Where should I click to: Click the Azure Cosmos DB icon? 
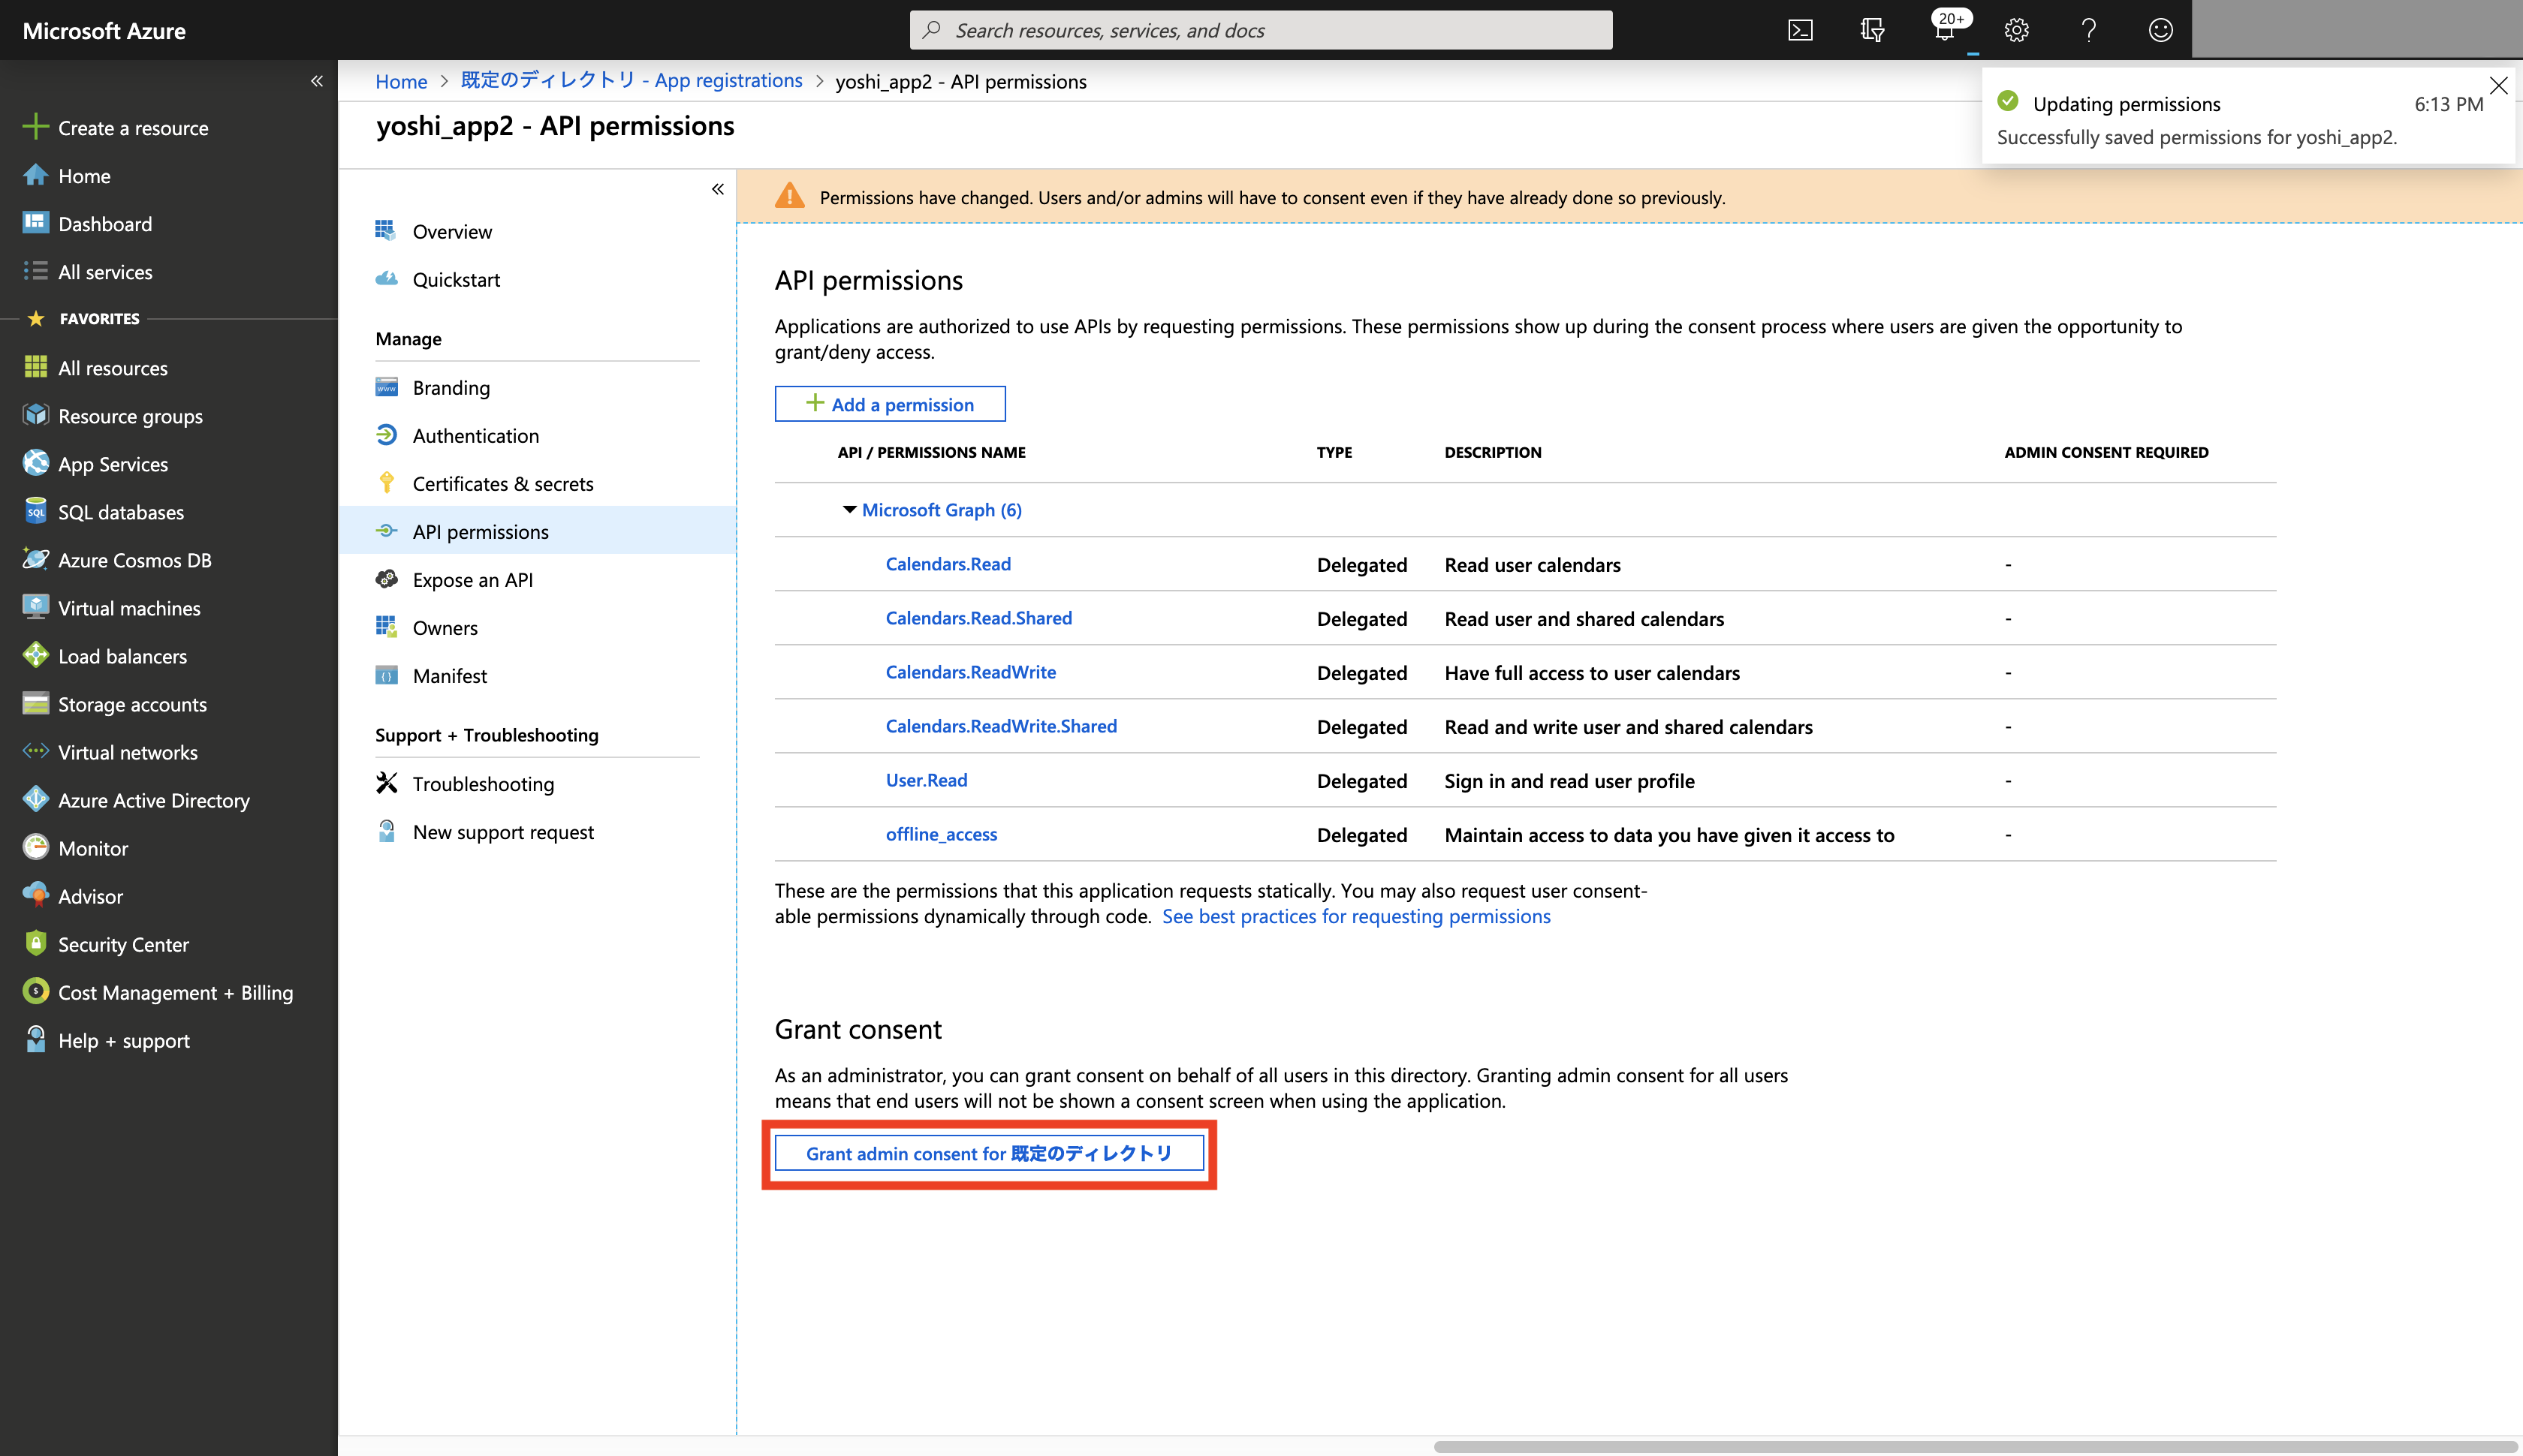tap(35, 559)
